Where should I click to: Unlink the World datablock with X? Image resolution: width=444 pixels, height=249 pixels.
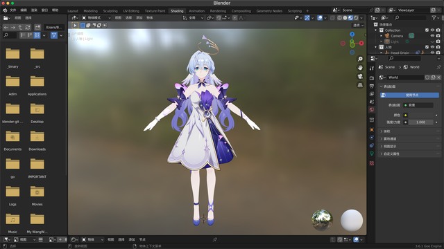click(x=438, y=77)
